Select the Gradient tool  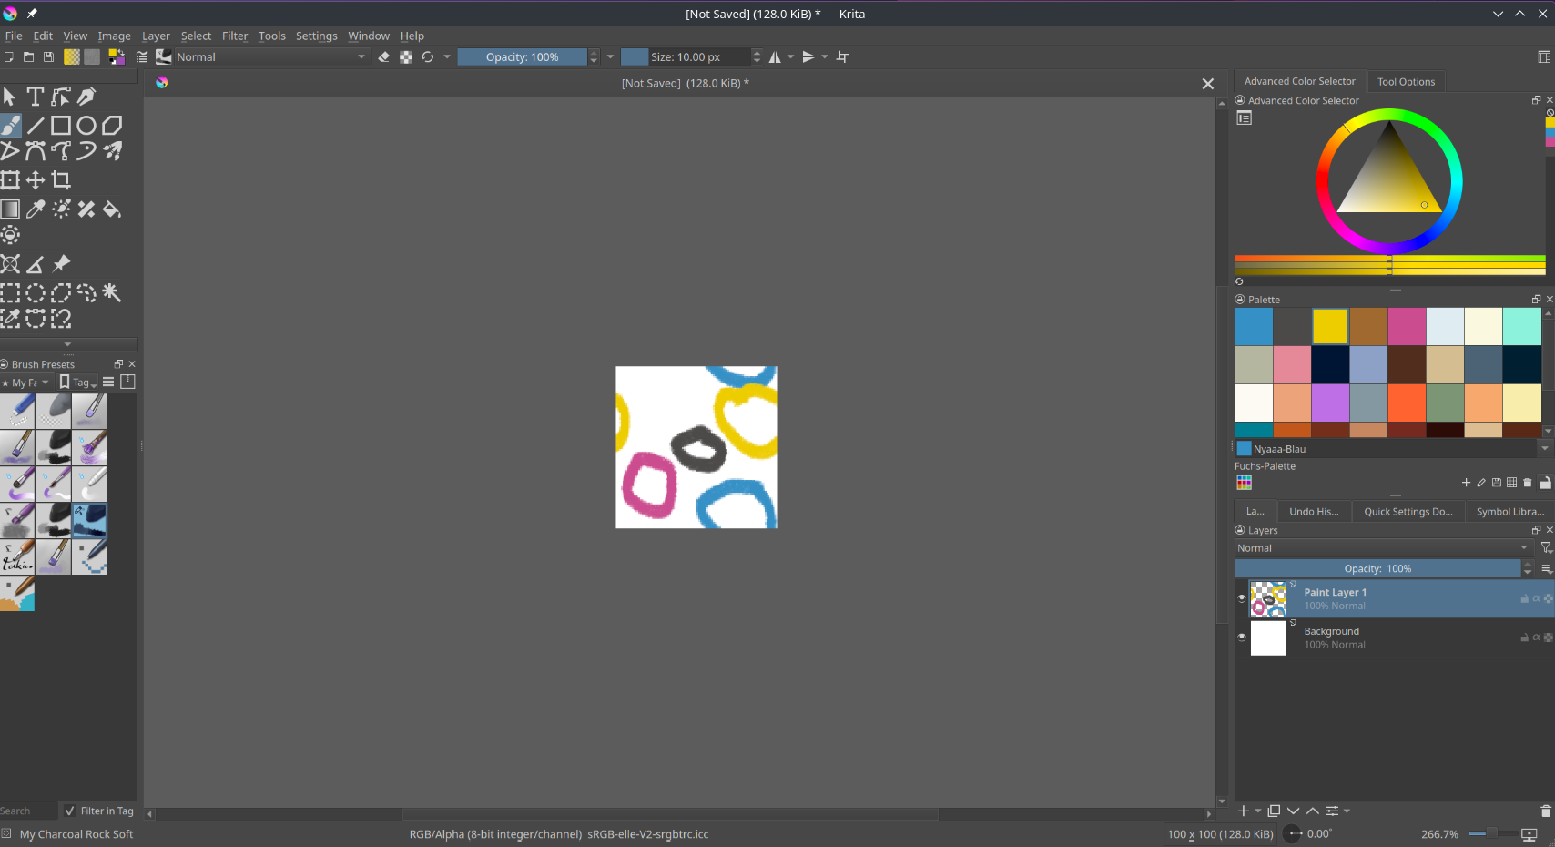[10, 209]
